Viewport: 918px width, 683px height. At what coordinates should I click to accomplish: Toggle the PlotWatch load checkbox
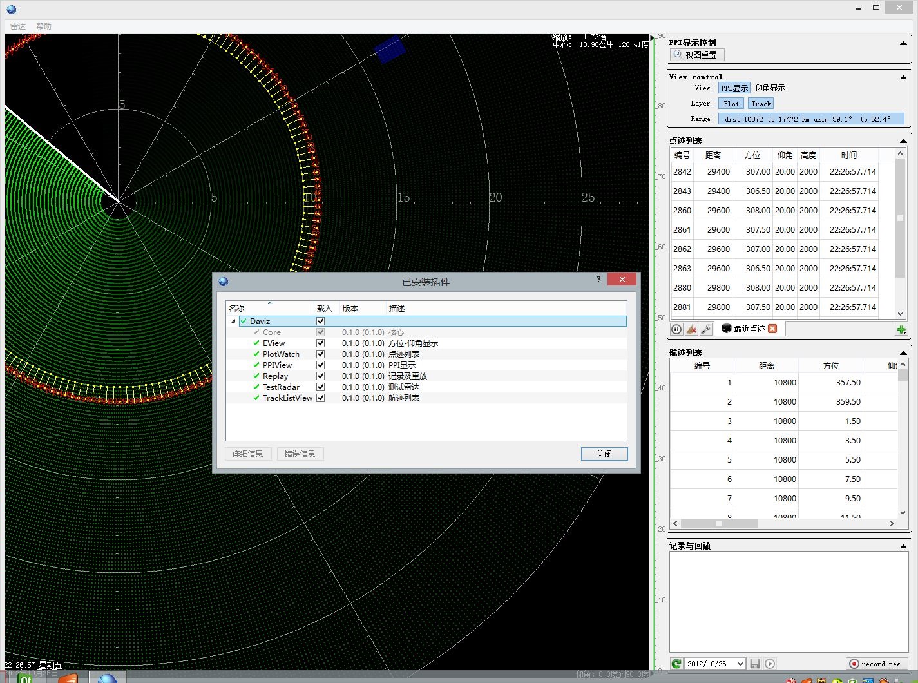coord(320,354)
